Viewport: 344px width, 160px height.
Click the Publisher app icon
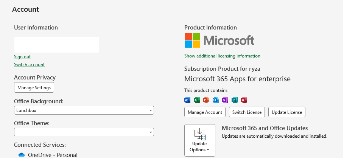tap(235, 100)
